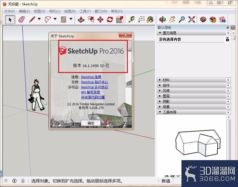Open the arc tool dropdown arrow
This screenshot has width=238, height=187.
tap(55, 19)
